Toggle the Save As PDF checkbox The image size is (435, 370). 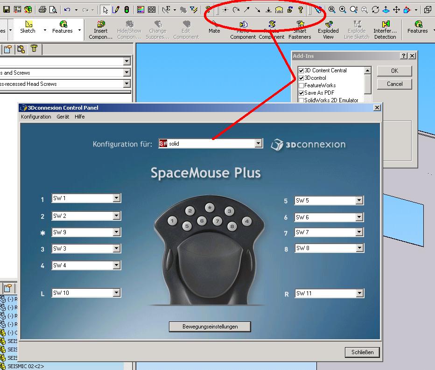[302, 93]
